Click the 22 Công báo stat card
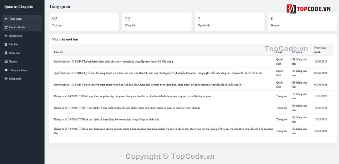Screen dimensions: 339x164 click(x=157, y=22)
